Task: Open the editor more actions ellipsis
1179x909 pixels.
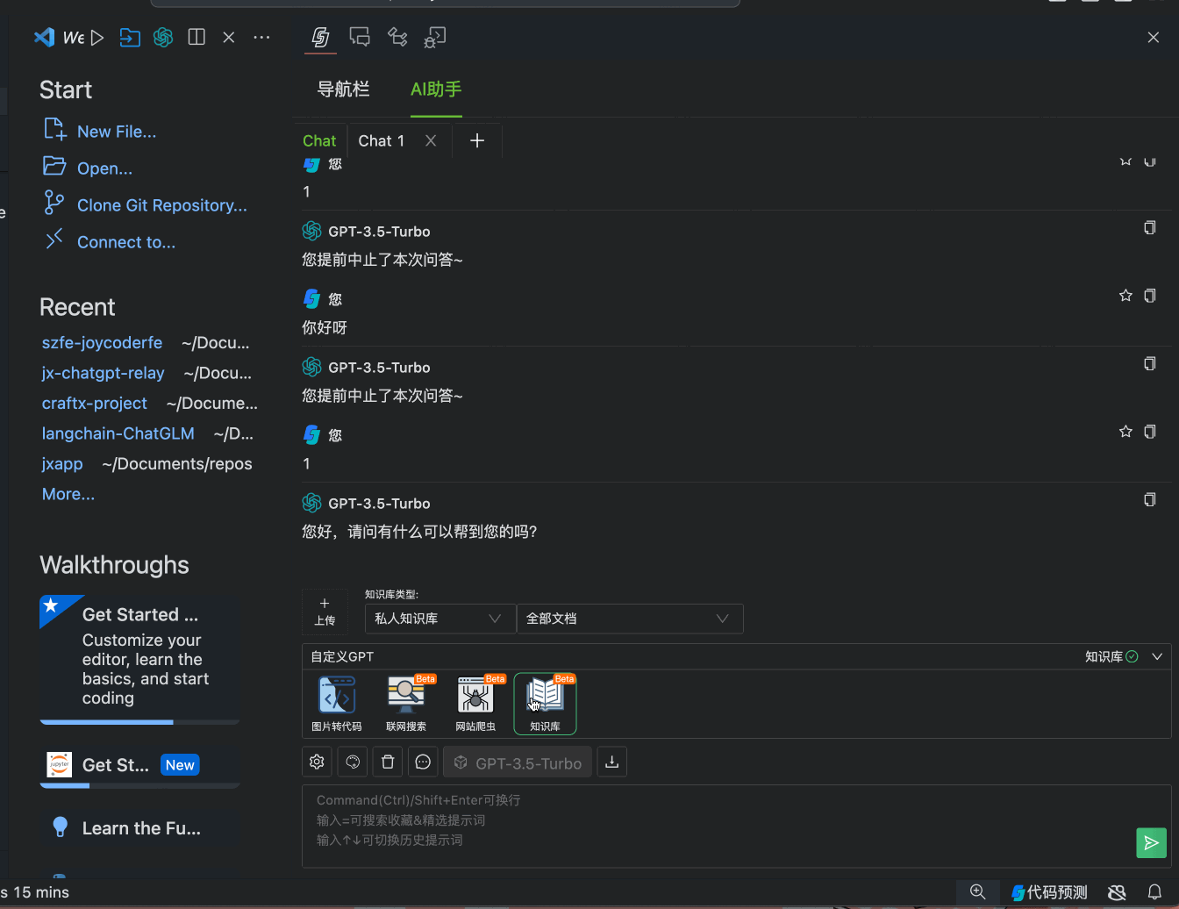Action: [x=261, y=37]
